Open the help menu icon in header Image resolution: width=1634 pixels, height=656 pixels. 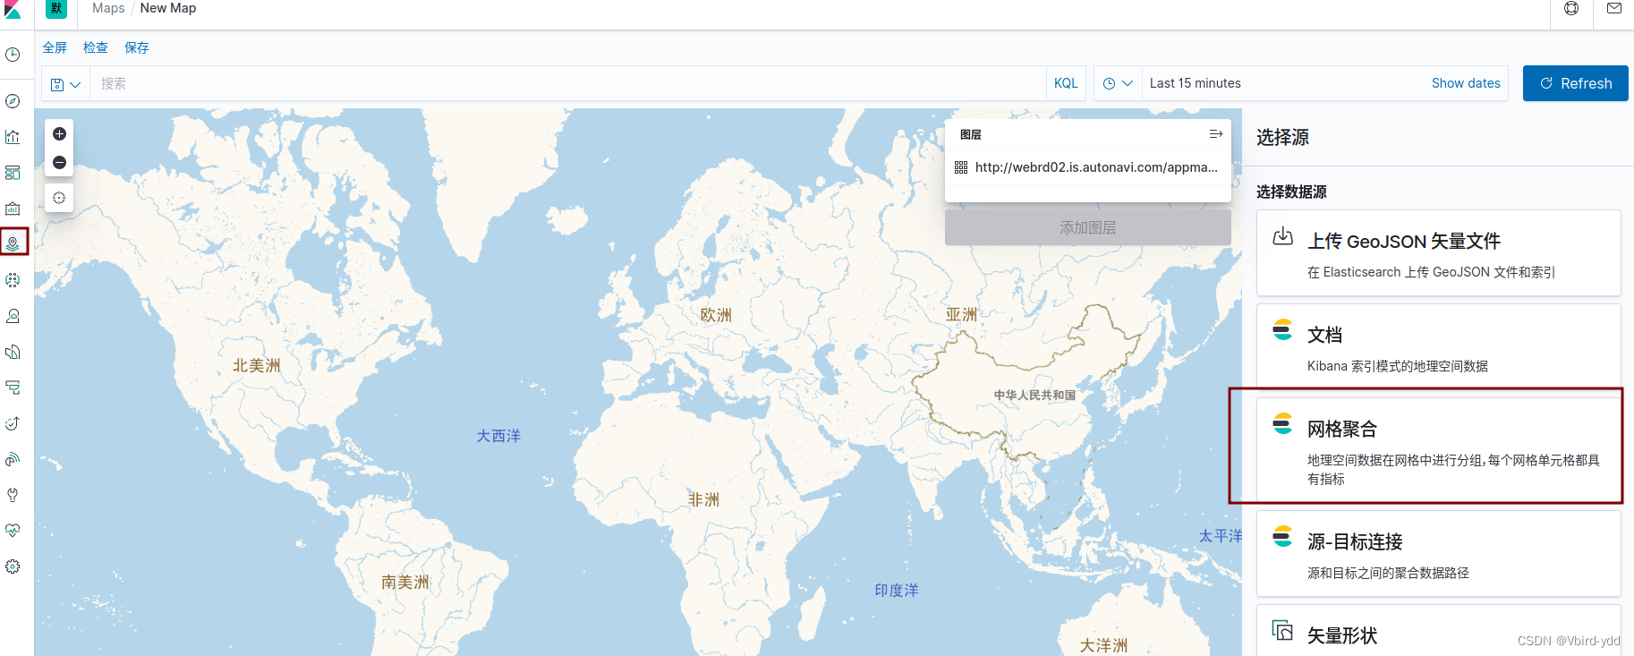(x=1571, y=8)
